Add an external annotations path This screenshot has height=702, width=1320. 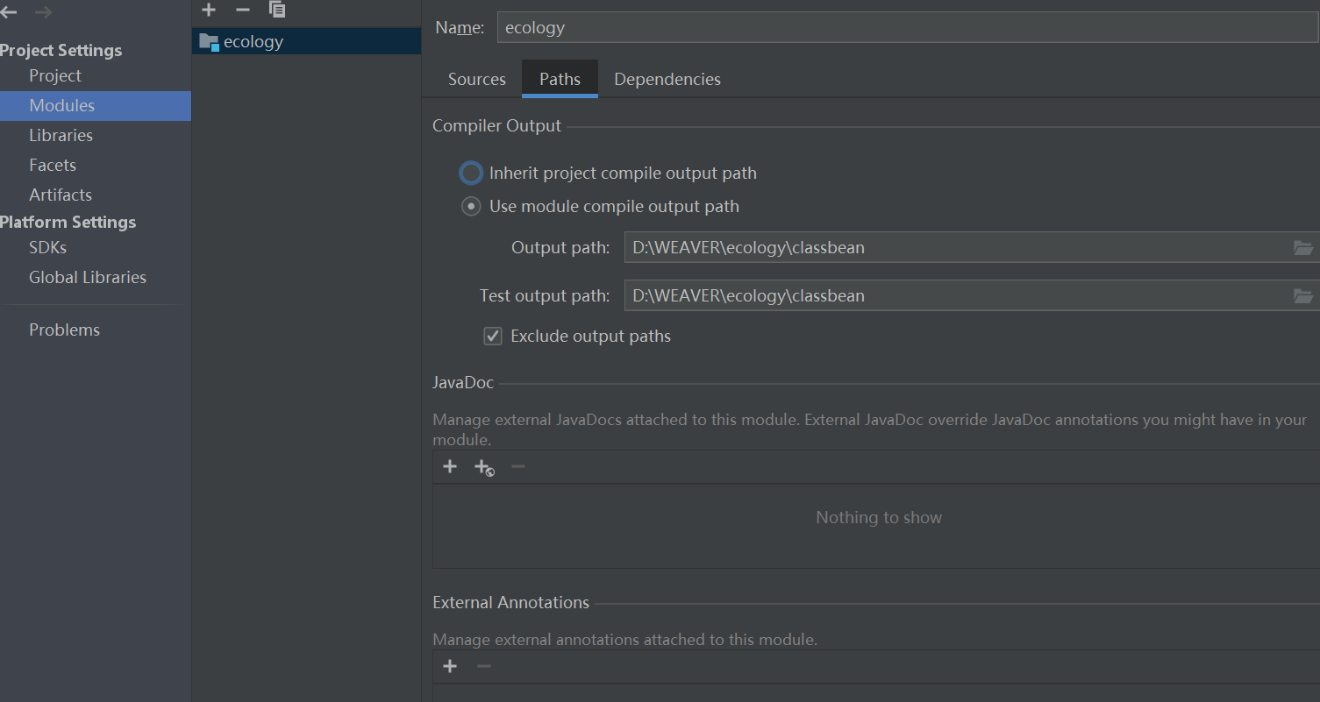pos(450,666)
